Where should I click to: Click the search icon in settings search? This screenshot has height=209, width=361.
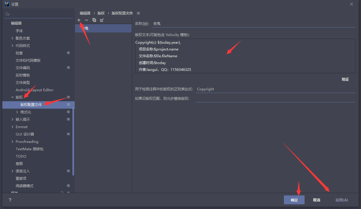(7, 14)
